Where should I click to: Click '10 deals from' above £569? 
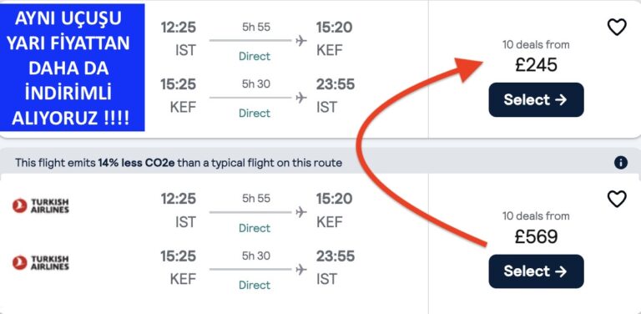pyautogui.click(x=536, y=215)
